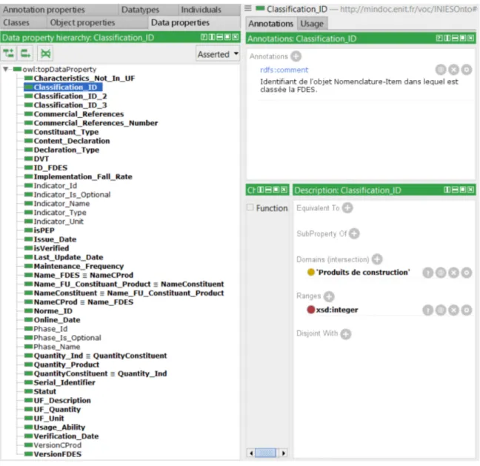Add a Disjoint With property
480x466 pixels.
(x=346, y=333)
